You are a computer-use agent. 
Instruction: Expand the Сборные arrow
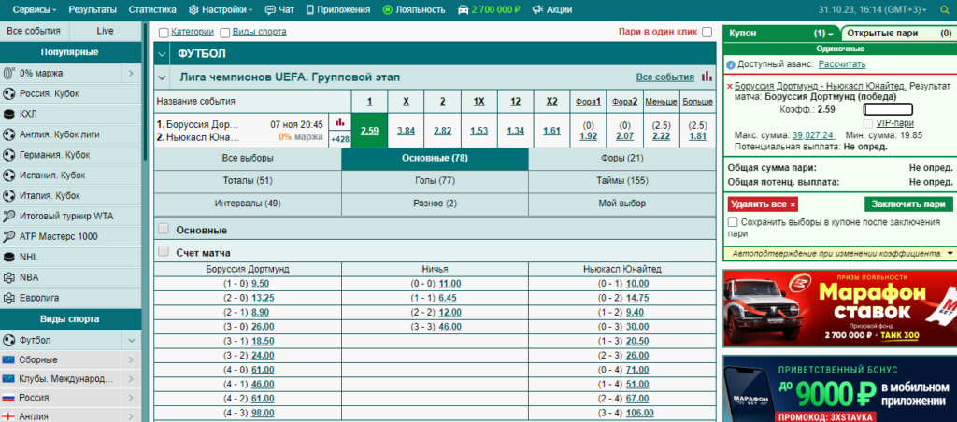pos(131,360)
